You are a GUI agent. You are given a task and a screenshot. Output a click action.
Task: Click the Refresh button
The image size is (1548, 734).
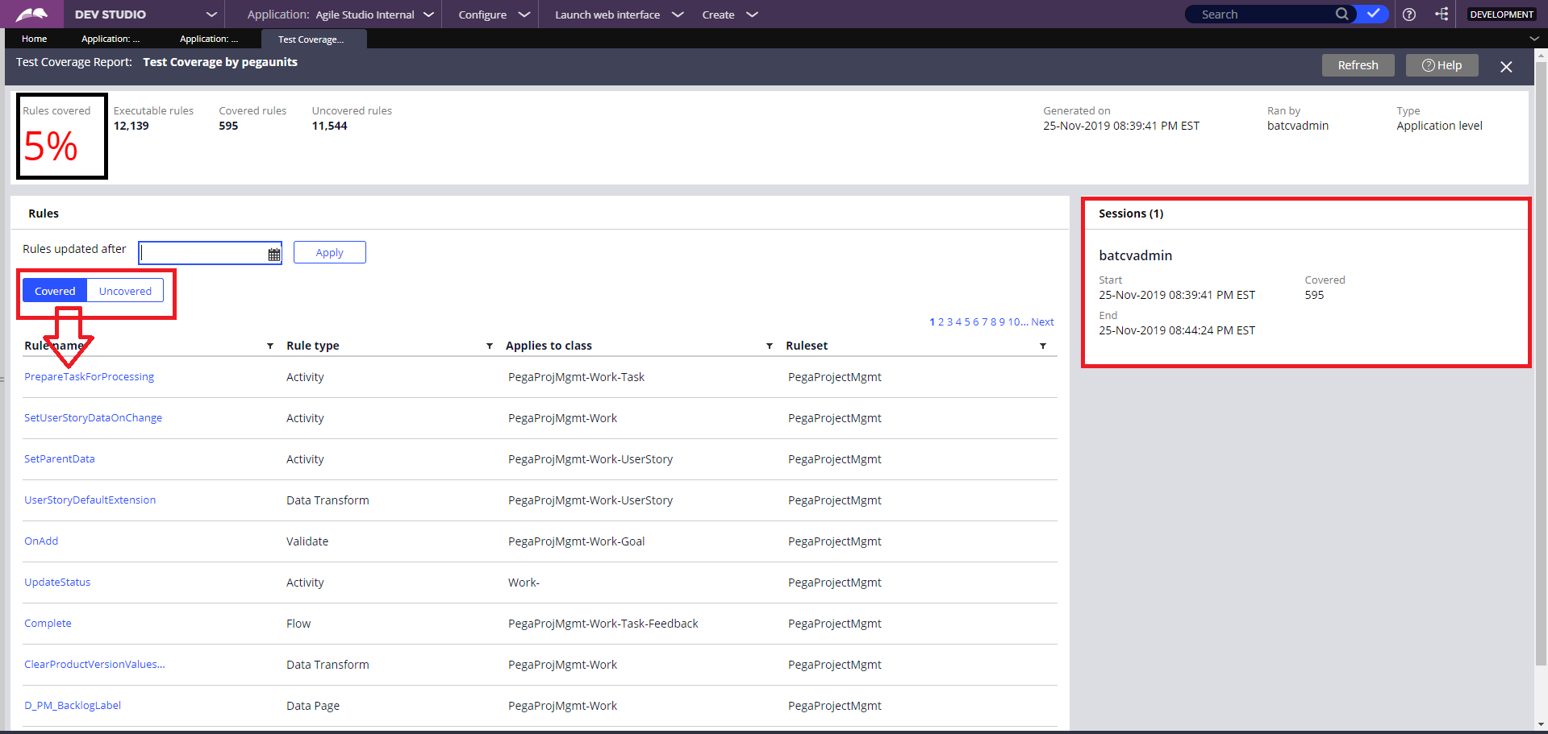(x=1358, y=65)
